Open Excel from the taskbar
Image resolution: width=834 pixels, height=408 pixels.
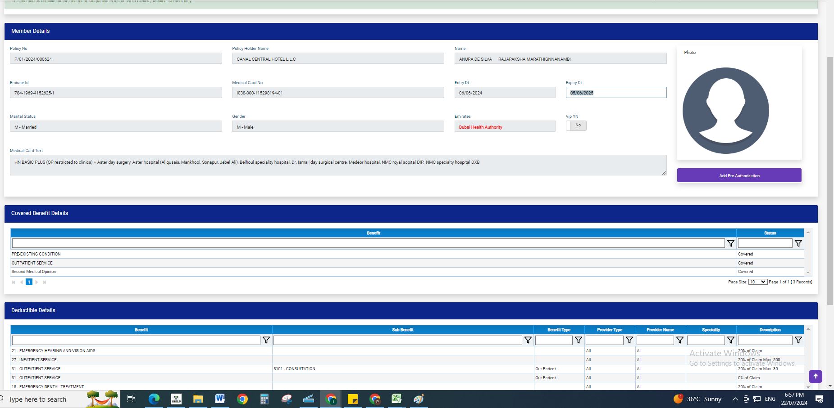pyautogui.click(x=396, y=399)
